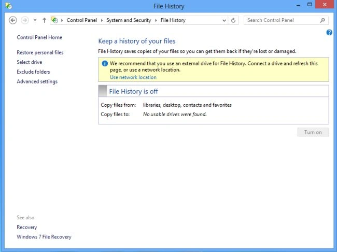Click the gray File History status indicator
This screenshot has height=252, width=337.
tap(103, 91)
